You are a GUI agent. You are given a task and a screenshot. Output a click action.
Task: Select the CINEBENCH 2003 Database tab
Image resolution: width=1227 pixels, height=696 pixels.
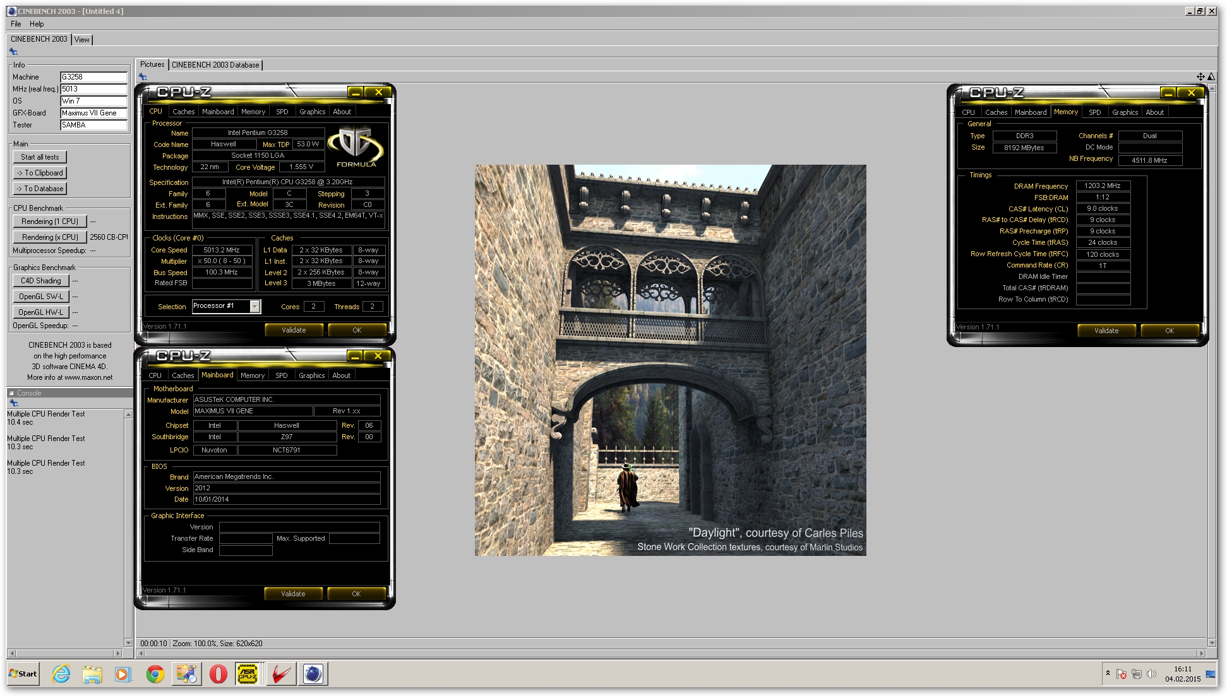tap(215, 65)
